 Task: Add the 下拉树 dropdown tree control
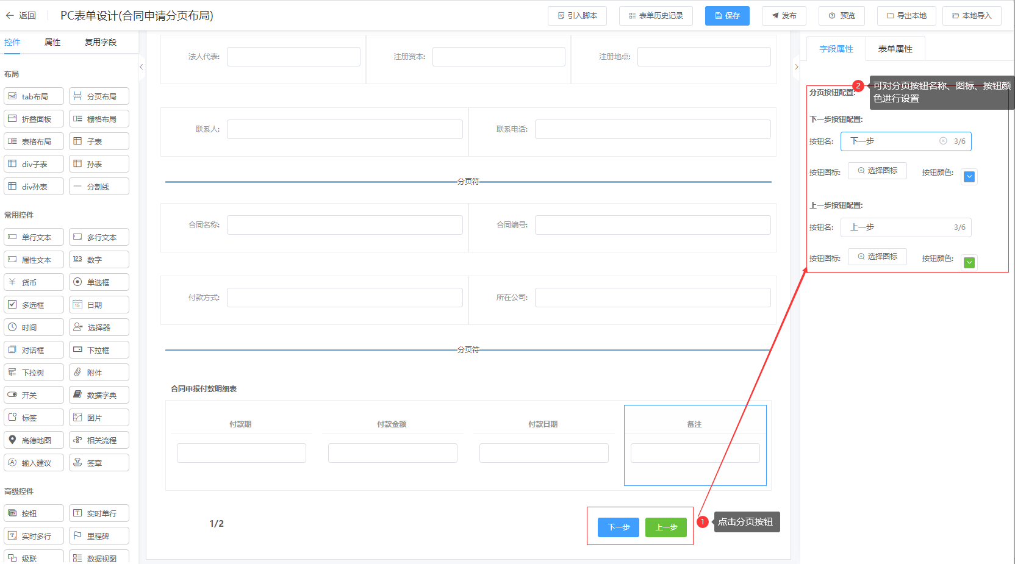click(x=34, y=373)
